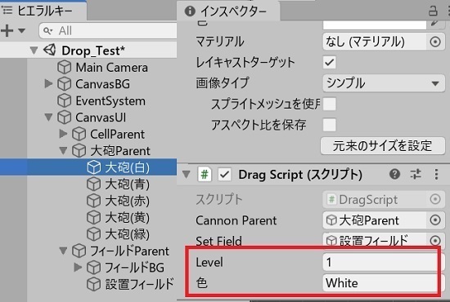Click the cube icon beside Main Camera
Screen dimensions: 450x302
pos(65,68)
